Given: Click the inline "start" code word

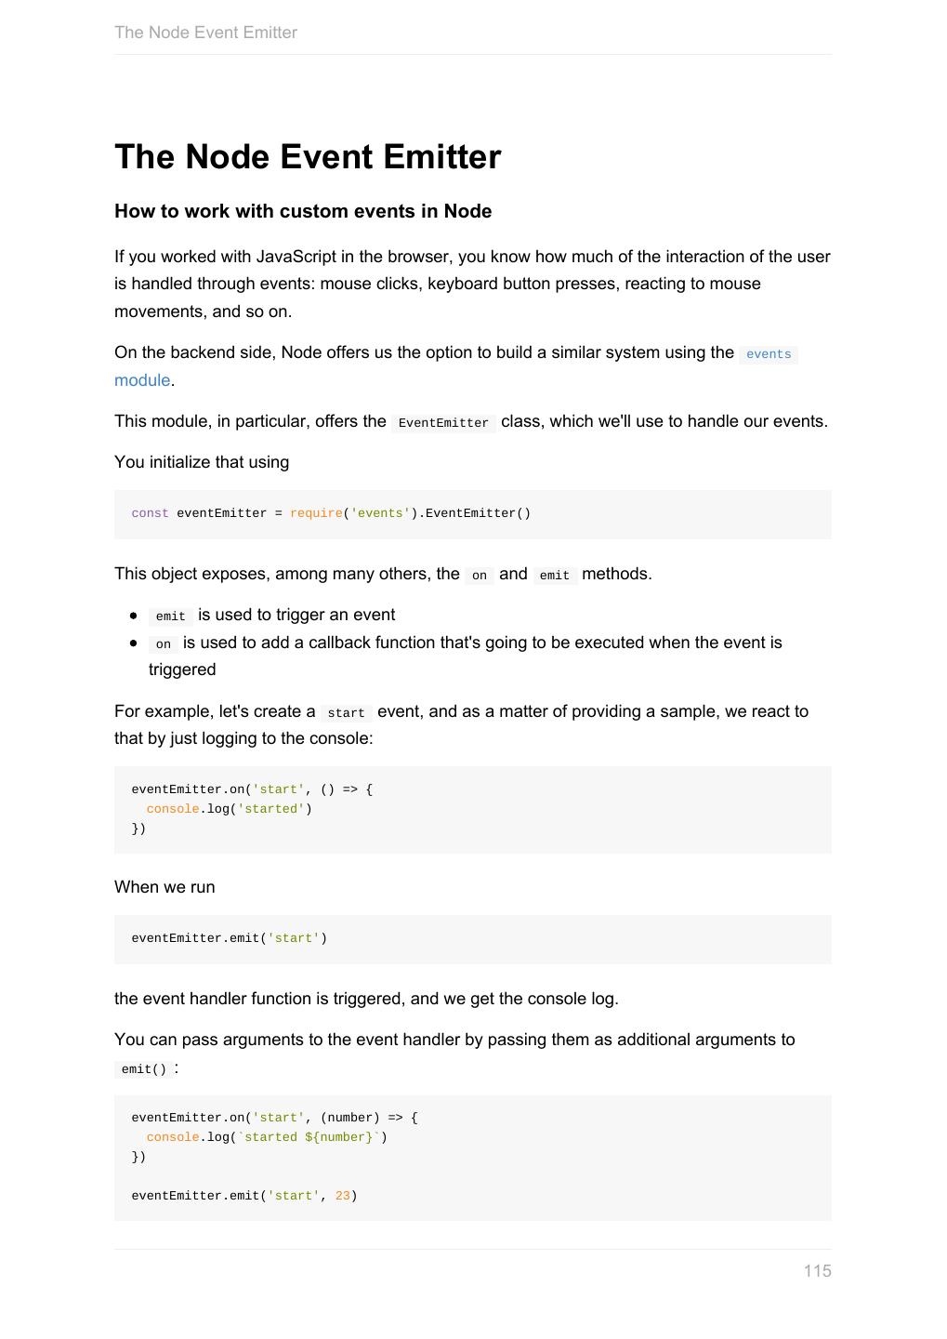Looking at the screenshot, I should point(346,713).
